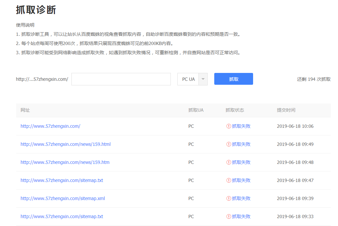Open sitemap.txt link submitted 09:33

tap(62, 216)
